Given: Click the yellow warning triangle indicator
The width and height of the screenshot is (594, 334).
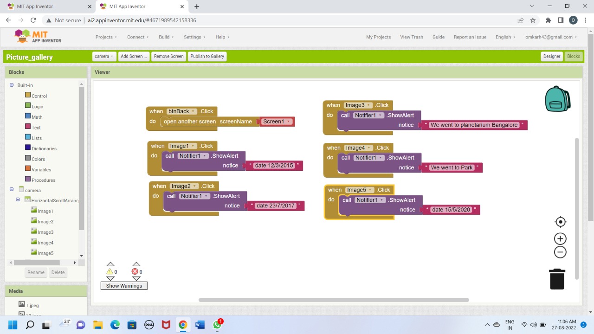Looking at the screenshot, I should pyautogui.click(x=110, y=272).
